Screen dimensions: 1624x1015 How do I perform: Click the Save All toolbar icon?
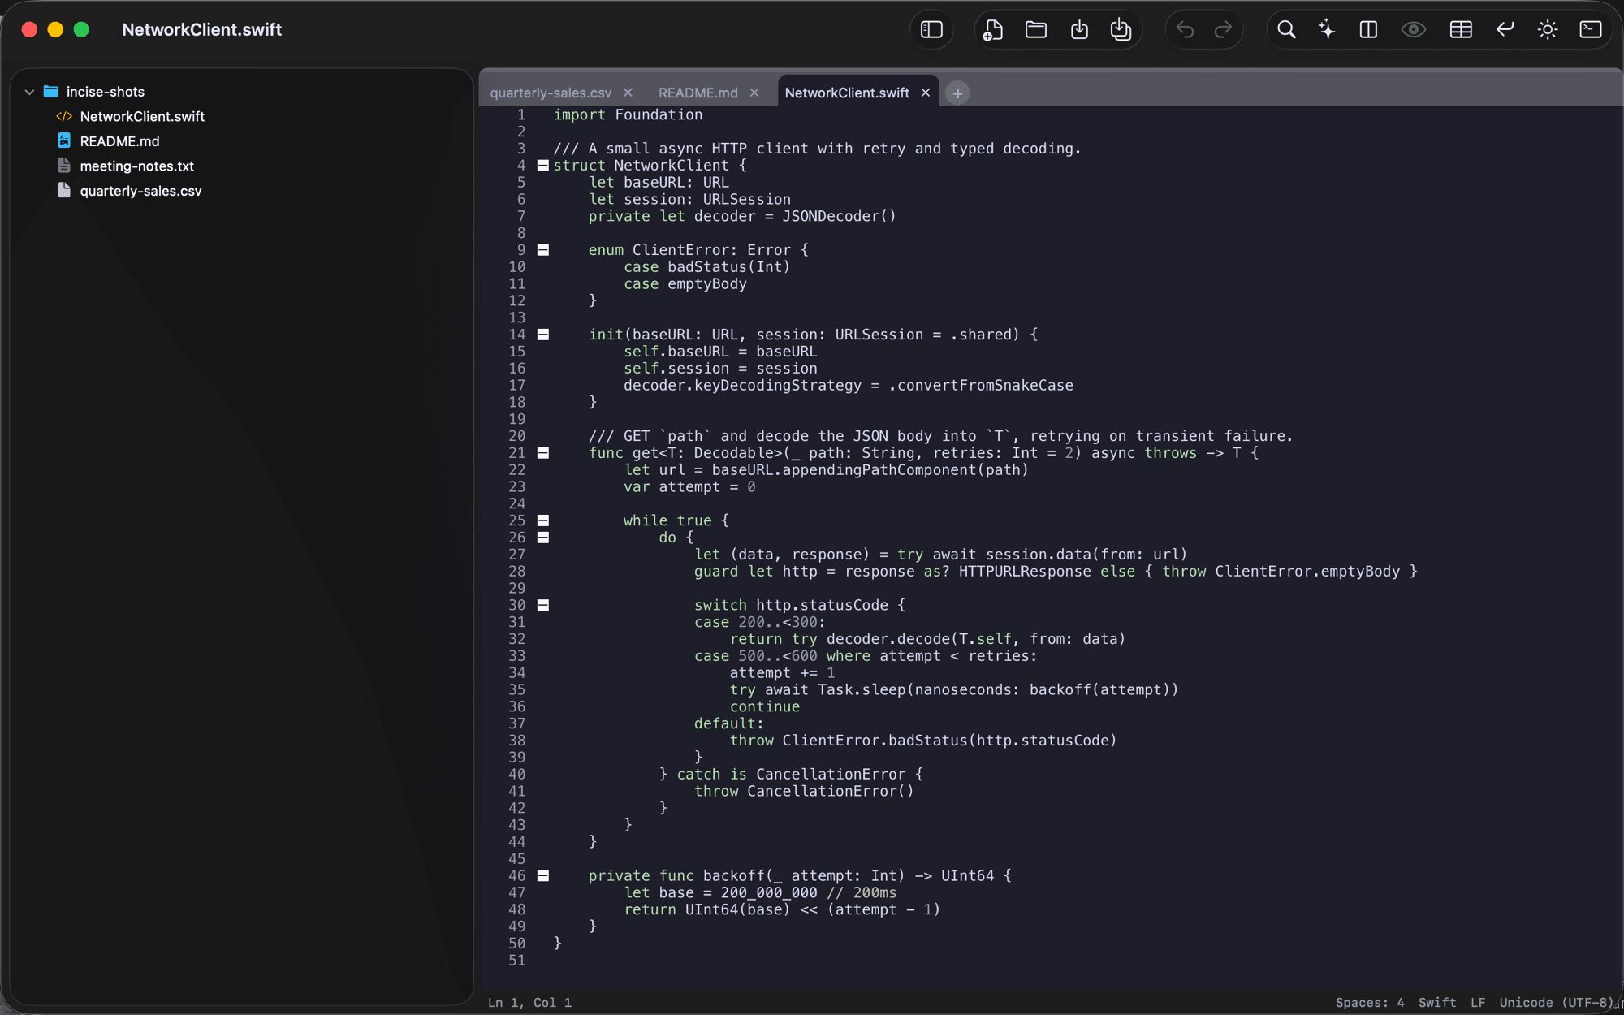click(x=1121, y=30)
